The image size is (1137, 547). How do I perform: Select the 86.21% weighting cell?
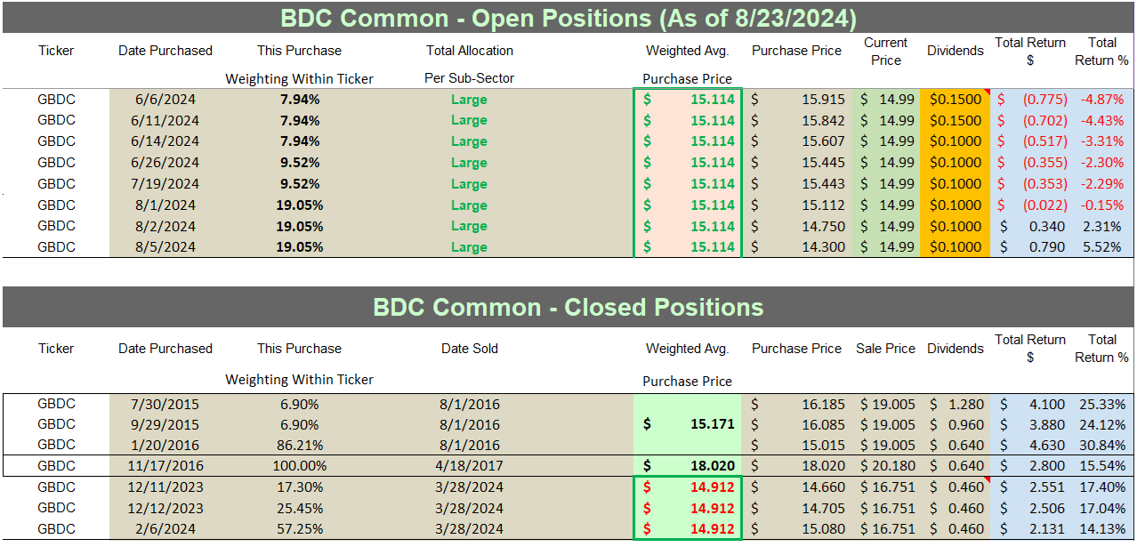(x=299, y=445)
